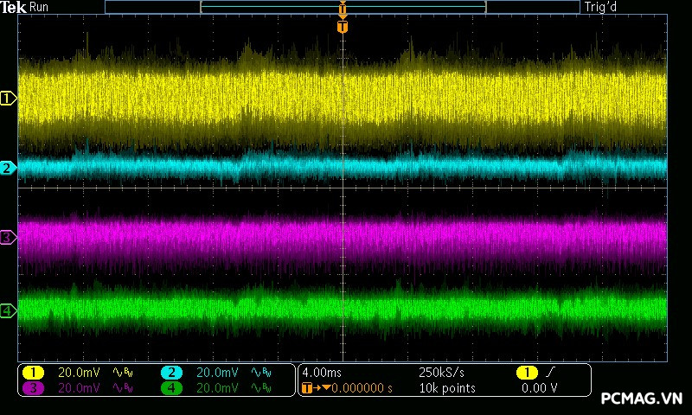Click the channel 1 yellow ground marker

tap(8, 99)
